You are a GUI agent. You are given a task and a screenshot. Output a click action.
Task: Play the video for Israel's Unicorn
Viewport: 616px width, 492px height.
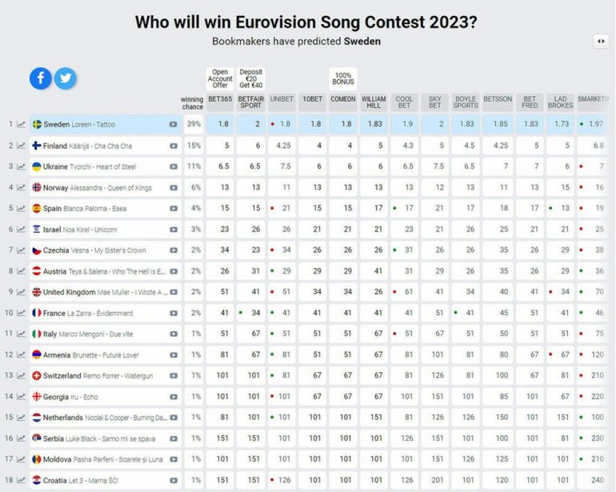(174, 229)
